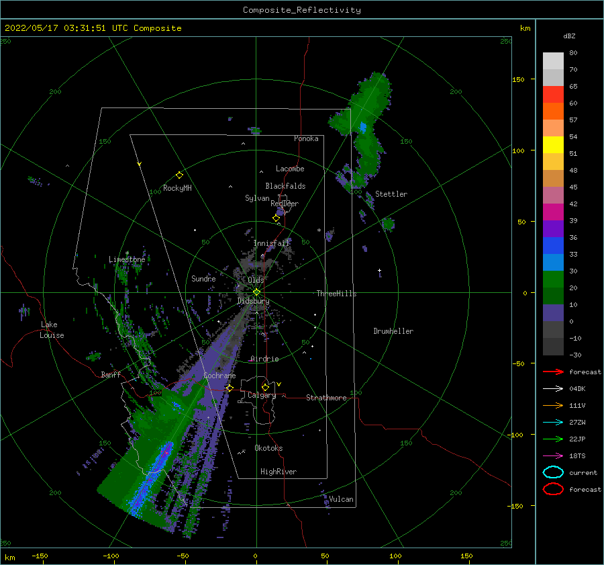Click the Drumheller city label
604x565 pixels.
coord(393,331)
